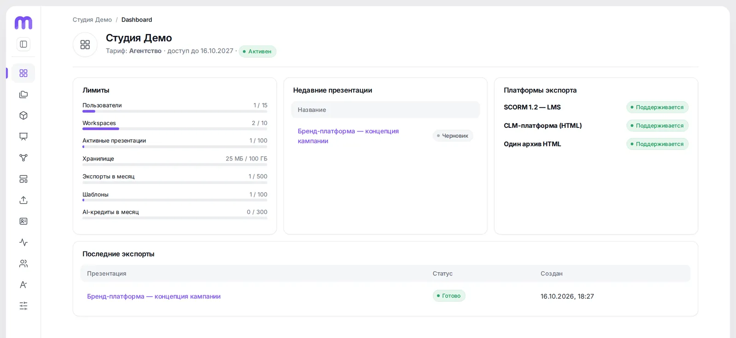Screen dimensions: 736x338
Task: Open the activity pulse icon in the sidebar
Action: pos(23,242)
